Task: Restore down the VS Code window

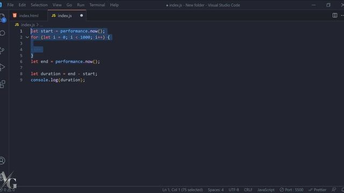Action: coord(328,5)
